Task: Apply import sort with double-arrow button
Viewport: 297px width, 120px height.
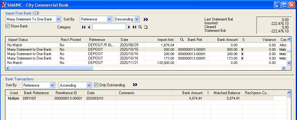Action: (x=146, y=19)
